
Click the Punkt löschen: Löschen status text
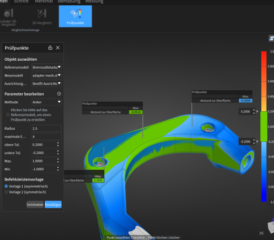(x=164, y=237)
